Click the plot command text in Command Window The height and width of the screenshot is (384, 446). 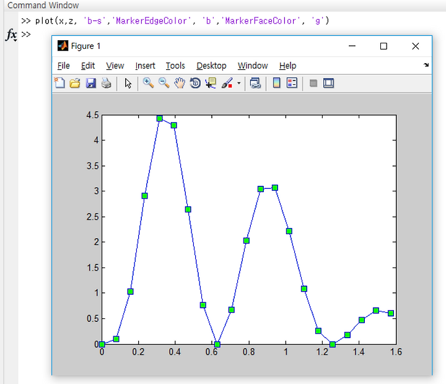182,21
